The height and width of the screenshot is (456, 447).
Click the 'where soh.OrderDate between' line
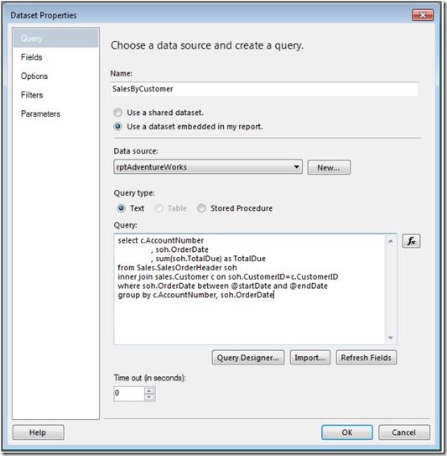223,286
